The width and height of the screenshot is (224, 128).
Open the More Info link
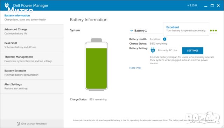click(135, 68)
